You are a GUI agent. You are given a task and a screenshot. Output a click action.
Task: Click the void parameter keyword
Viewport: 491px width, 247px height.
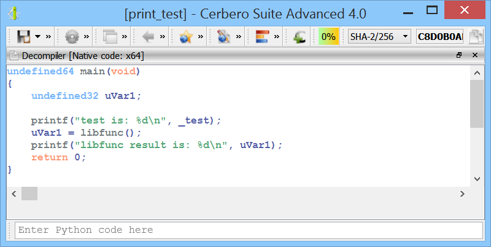123,71
